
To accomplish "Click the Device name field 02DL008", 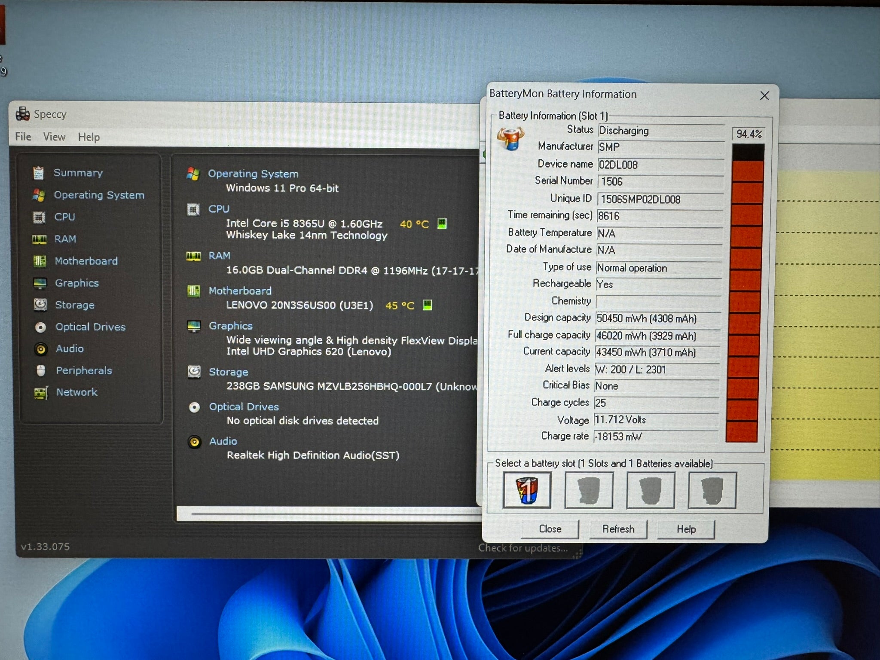I will click(661, 165).
